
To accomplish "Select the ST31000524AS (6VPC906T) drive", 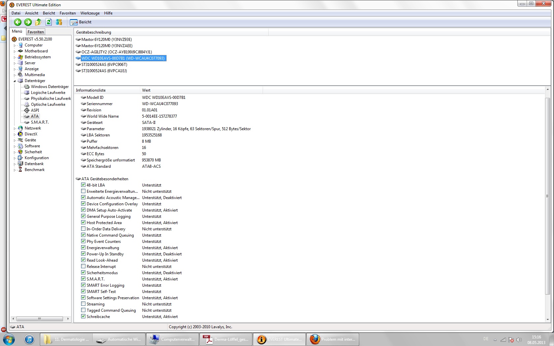I will tap(104, 65).
